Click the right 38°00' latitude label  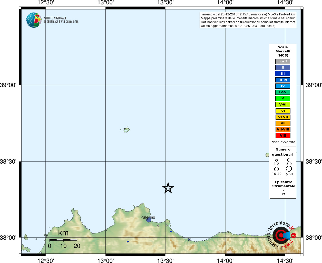pos(314,238)
